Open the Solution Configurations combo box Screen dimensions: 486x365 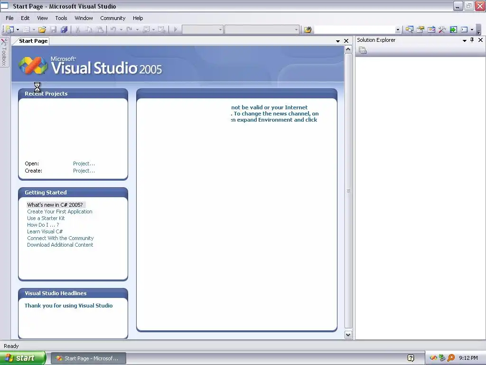(x=202, y=29)
